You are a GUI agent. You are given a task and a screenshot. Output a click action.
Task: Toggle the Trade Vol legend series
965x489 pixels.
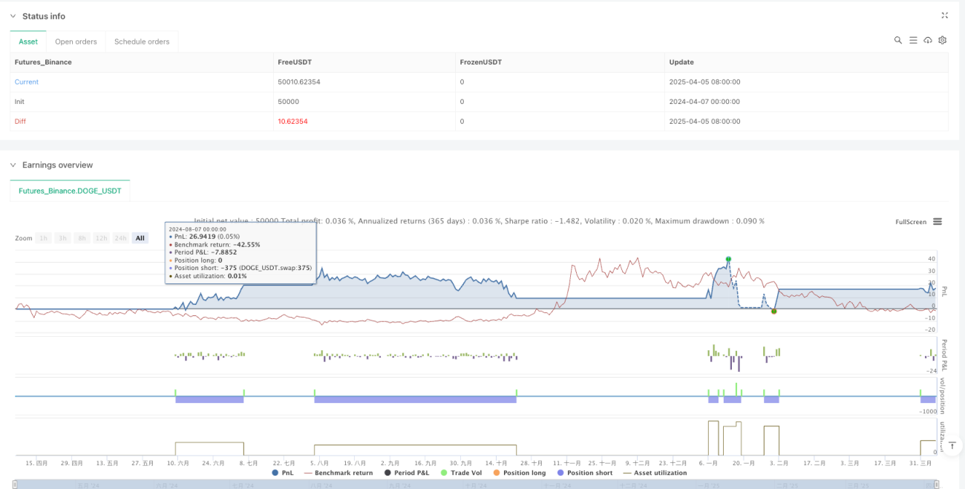click(457, 473)
